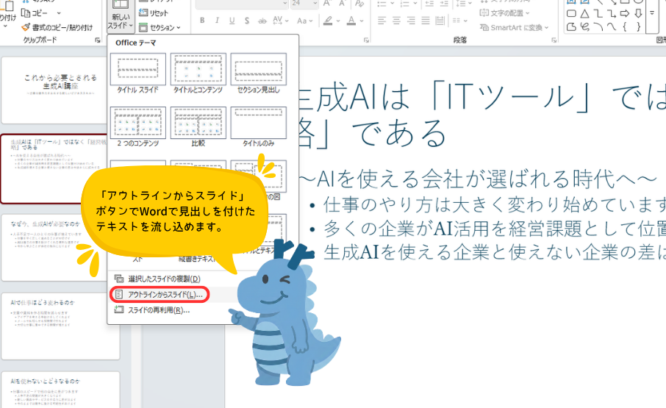Click the Copy icon in Clipboard group
666x408 pixels.
26,13
